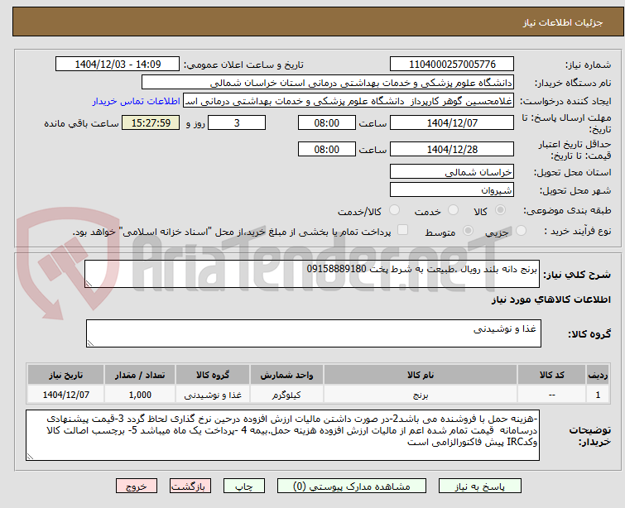Click the چاپ print button
This screenshot has height=508, width=625.
pyautogui.click(x=243, y=486)
